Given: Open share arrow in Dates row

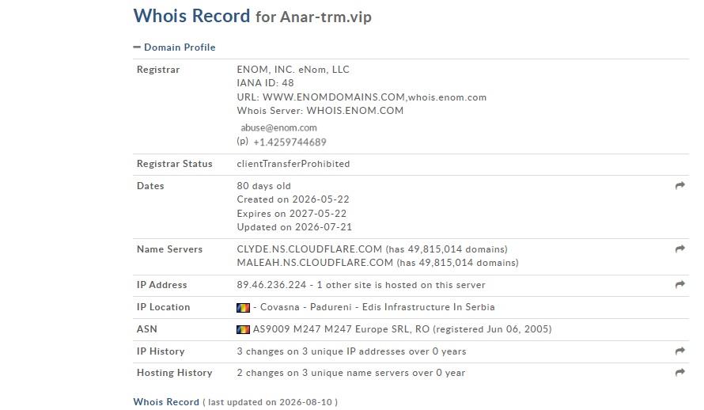Looking at the screenshot, I should (679, 185).
